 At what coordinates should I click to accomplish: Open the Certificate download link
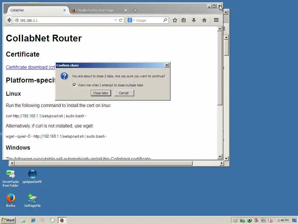tap(30, 67)
